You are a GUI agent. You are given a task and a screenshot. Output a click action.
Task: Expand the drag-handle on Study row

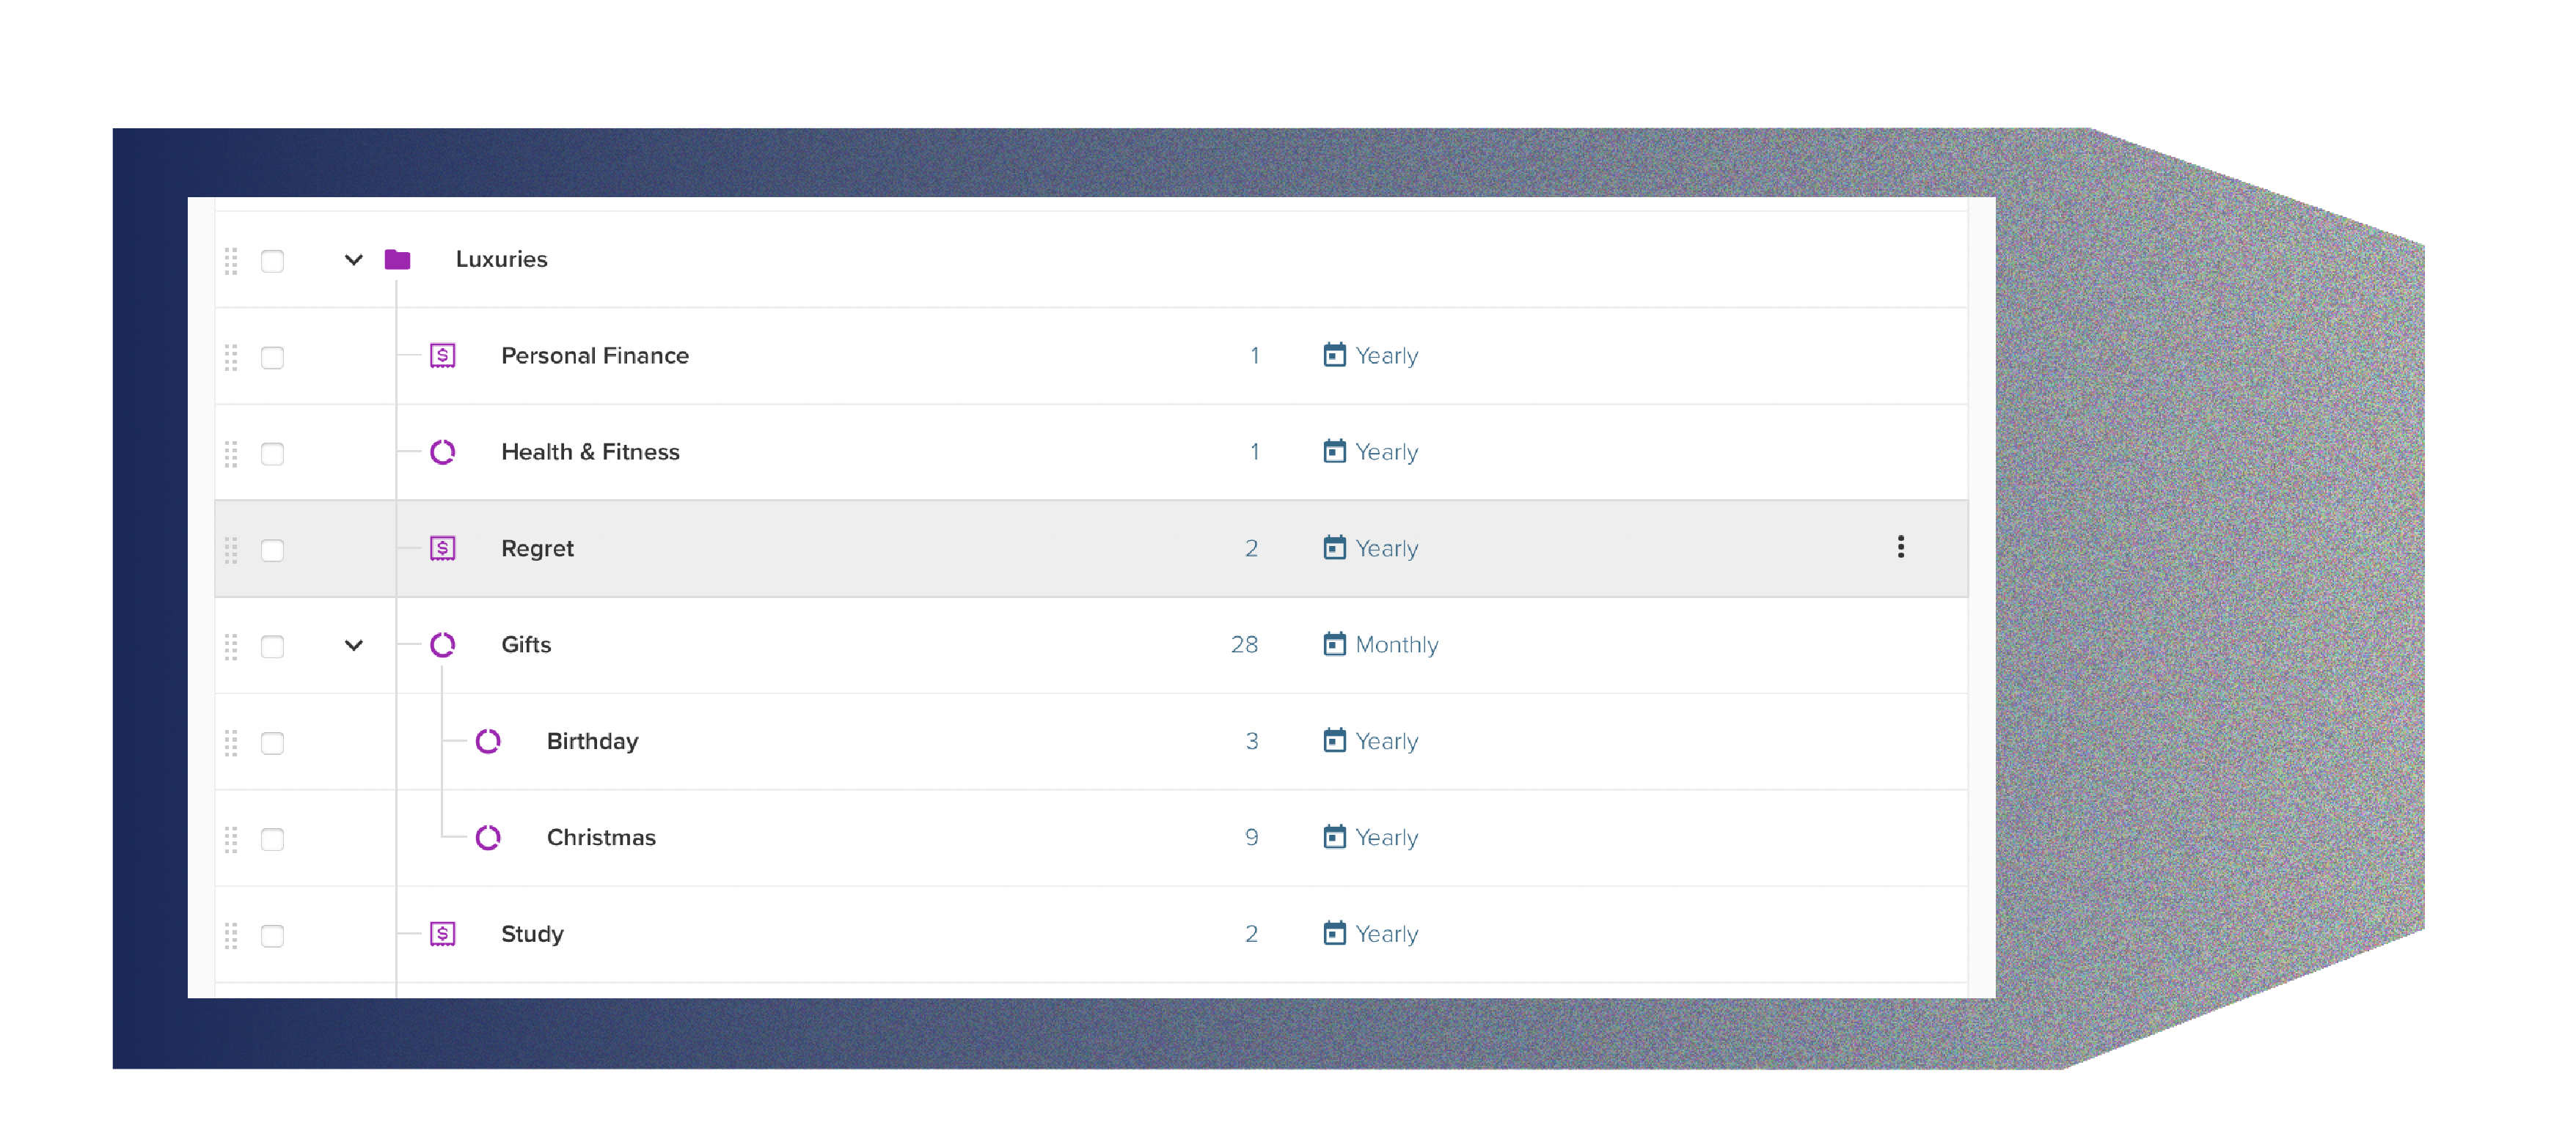pos(232,934)
